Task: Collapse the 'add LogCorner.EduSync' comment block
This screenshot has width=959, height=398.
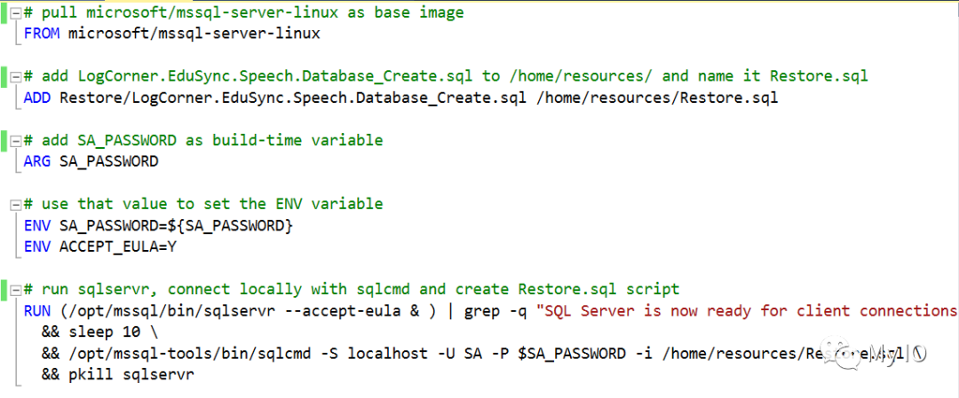Action: pyautogui.click(x=16, y=77)
